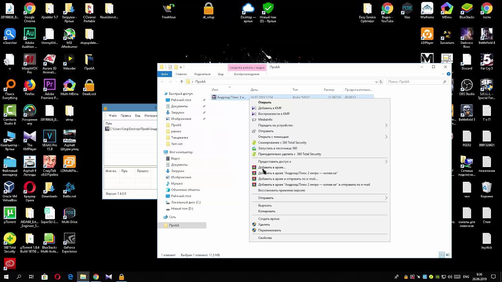Choose Добавить в архив... option
Screen dimensions: 502x282
pyautogui.click(x=272, y=167)
